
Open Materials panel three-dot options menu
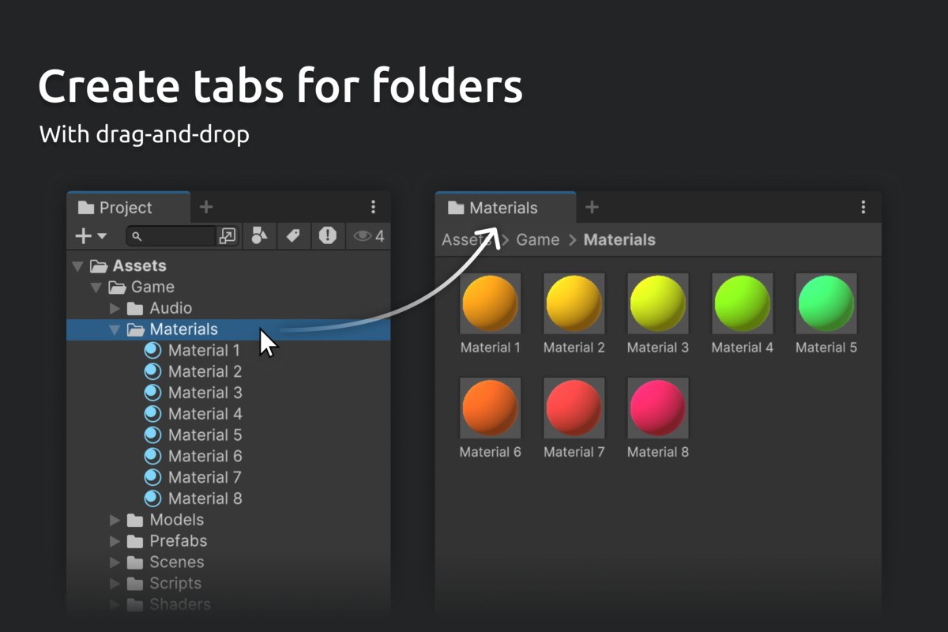click(863, 207)
